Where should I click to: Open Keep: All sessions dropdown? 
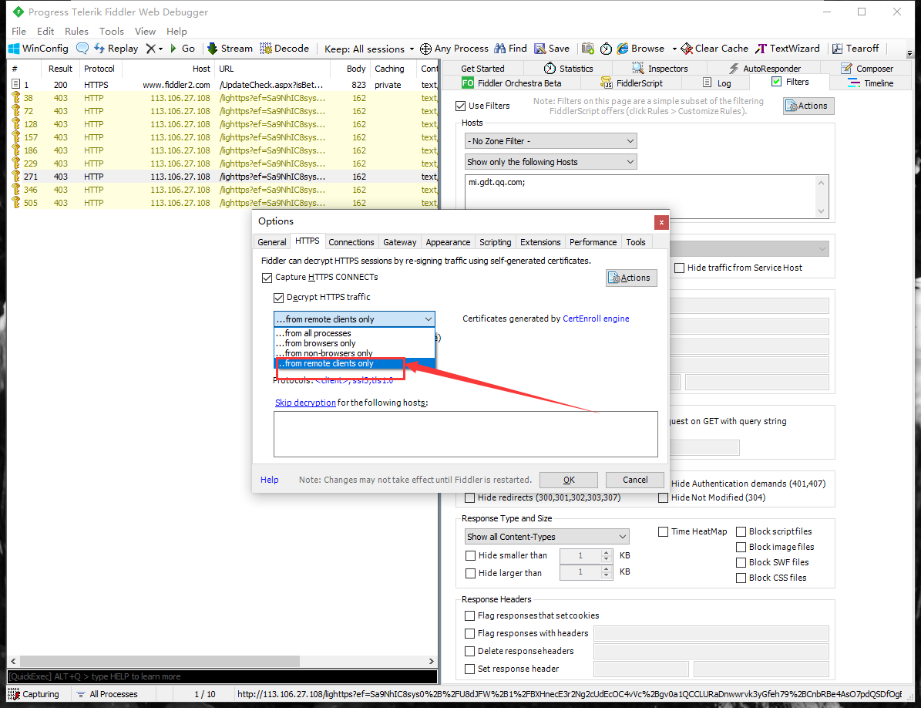(369, 49)
